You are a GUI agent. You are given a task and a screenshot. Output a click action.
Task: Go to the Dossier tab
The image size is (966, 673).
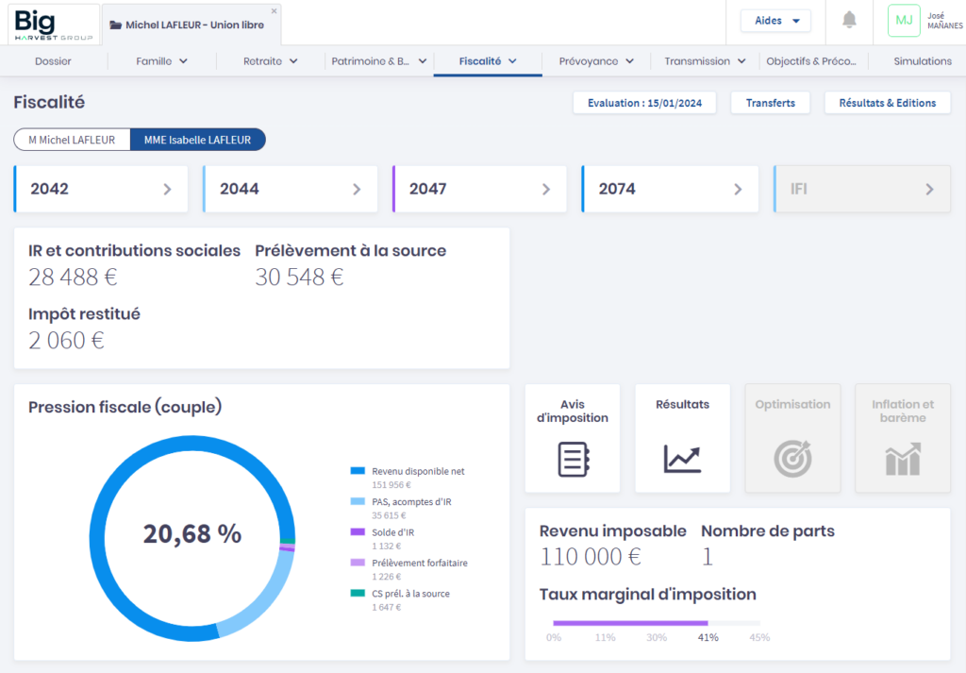point(53,61)
